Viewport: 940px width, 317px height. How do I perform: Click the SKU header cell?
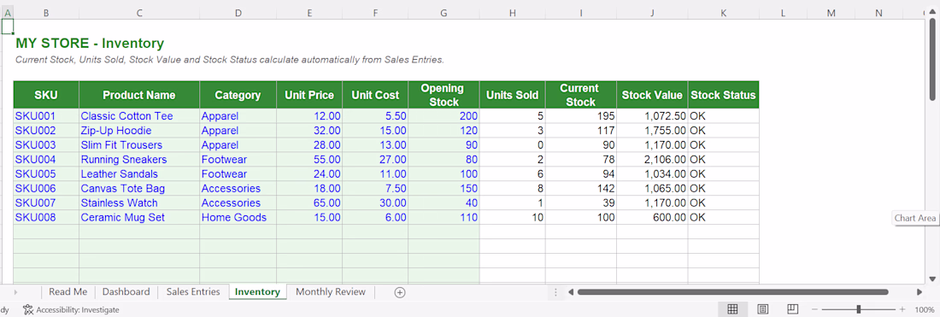[x=46, y=95]
